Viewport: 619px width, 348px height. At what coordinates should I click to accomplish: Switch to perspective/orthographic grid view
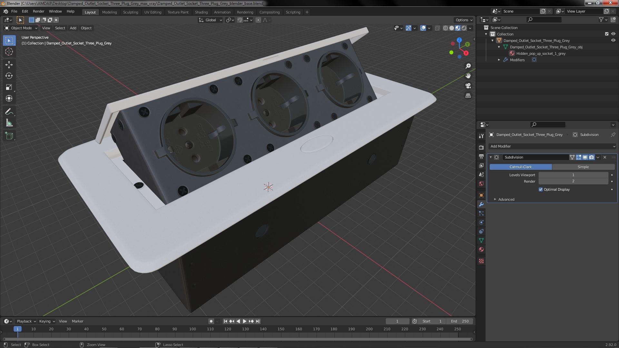[468, 96]
